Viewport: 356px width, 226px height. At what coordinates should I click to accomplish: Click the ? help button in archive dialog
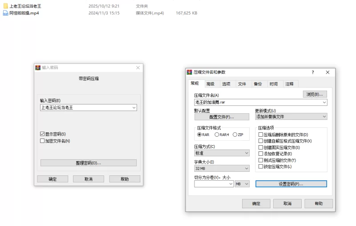[313, 72]
